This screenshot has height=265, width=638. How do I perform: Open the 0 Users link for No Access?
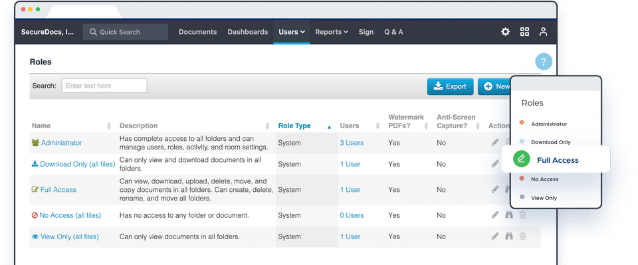tap(352, 215)
